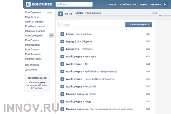Play Avril Lavigne – Hush Hush track
Screen dimensions: 171x114
(62, 56)
